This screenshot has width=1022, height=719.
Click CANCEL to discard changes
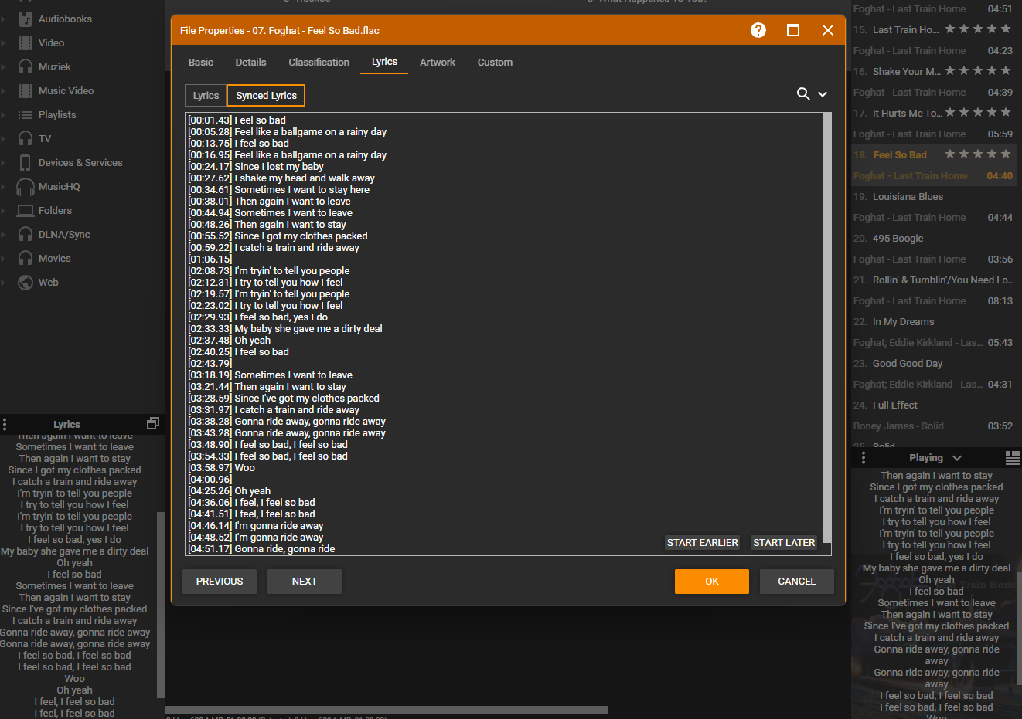pos(796,581)
